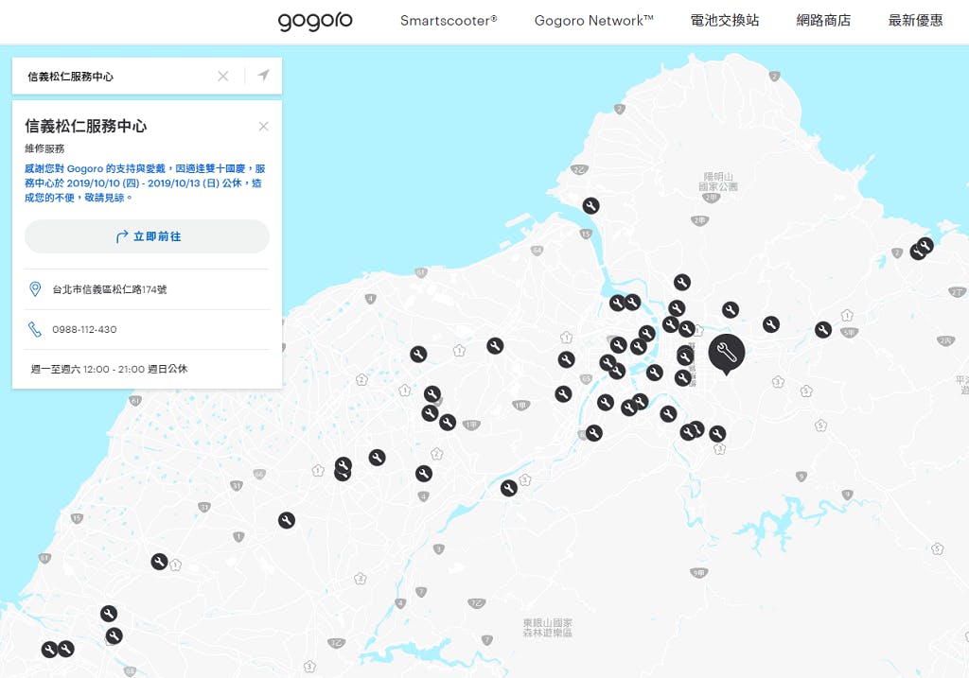
Task: Open the Gogoro Network™ menu
Action: click(594, 21)
